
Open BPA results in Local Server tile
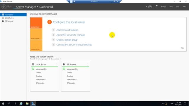pyautogui.click(x=40, y=83)
